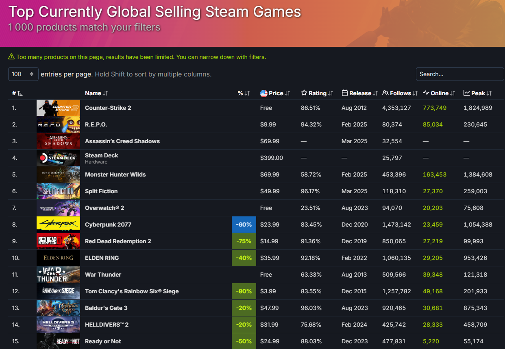Open Tom Clancy's Rainbow Six® Siege link

[132, 291]
